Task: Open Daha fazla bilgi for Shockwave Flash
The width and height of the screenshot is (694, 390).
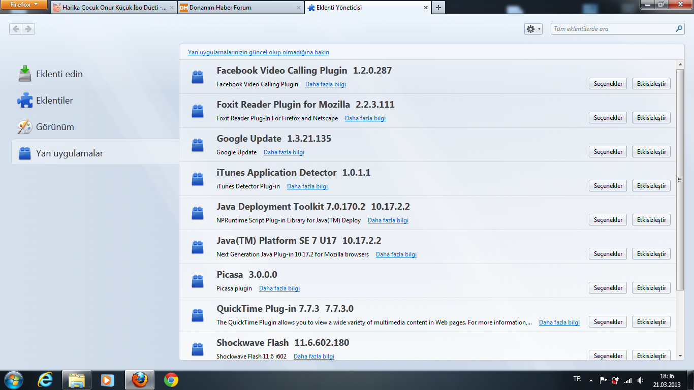Action: point(314,356)
